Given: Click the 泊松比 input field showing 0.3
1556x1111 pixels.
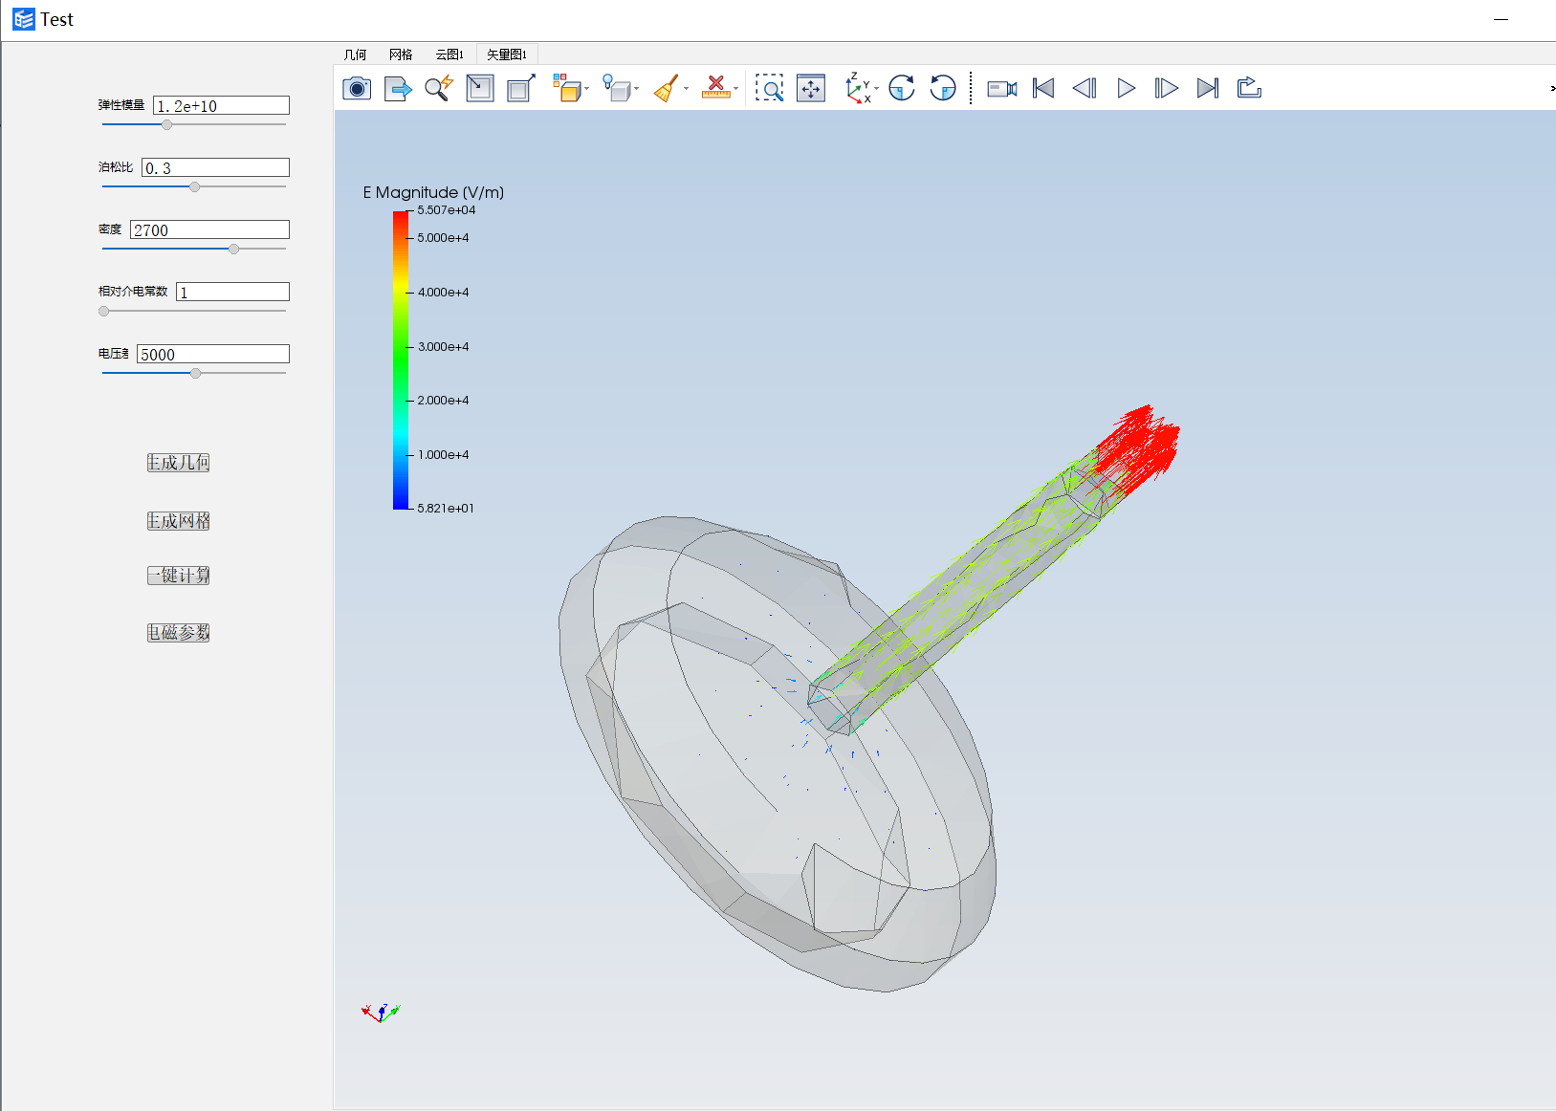Looking at the screenshot, I should (215, 167).
